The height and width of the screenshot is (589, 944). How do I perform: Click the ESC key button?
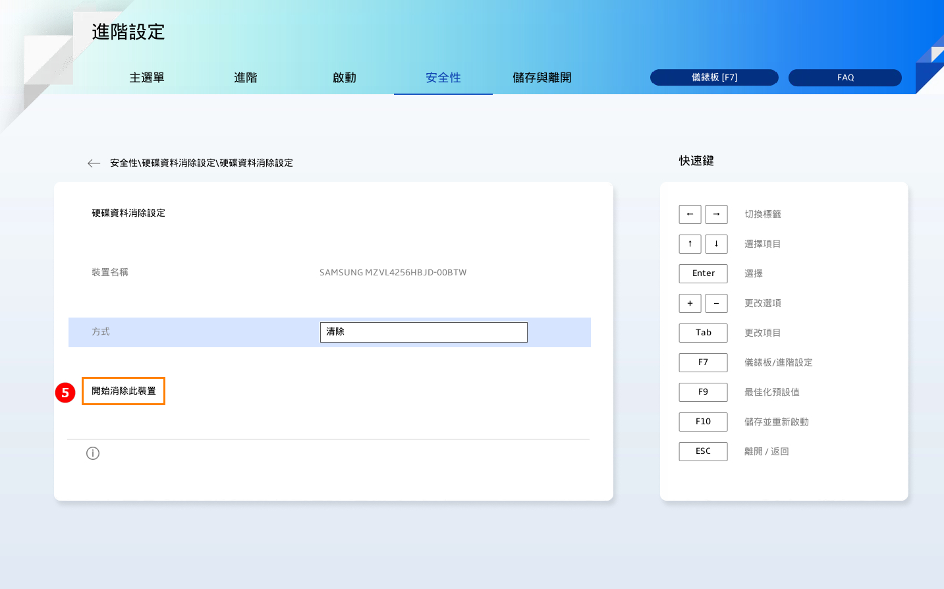703,451
